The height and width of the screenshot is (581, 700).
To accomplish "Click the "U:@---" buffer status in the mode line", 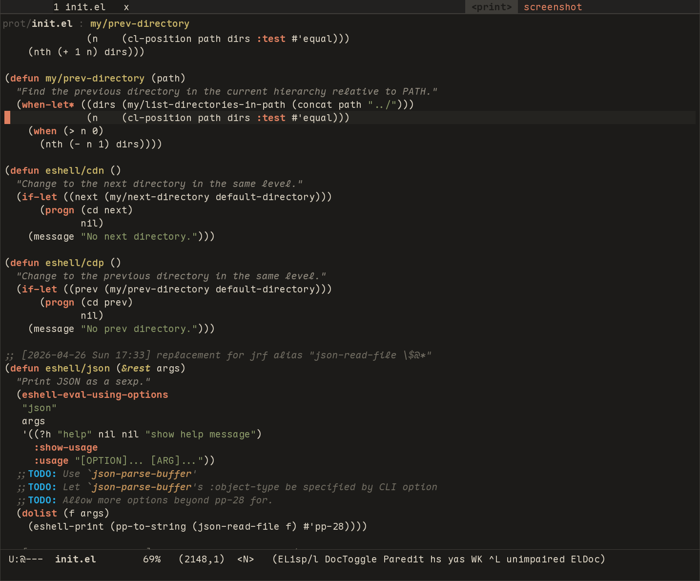I will tap(26, 559).
